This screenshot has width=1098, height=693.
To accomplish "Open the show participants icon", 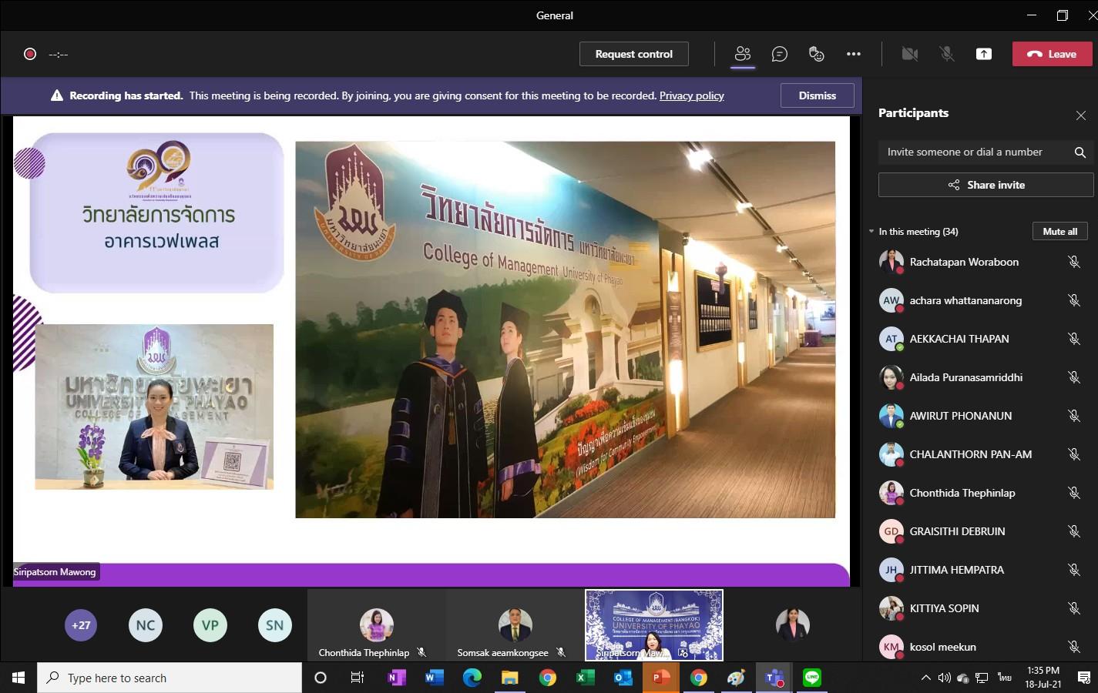I will coord(743,54).
